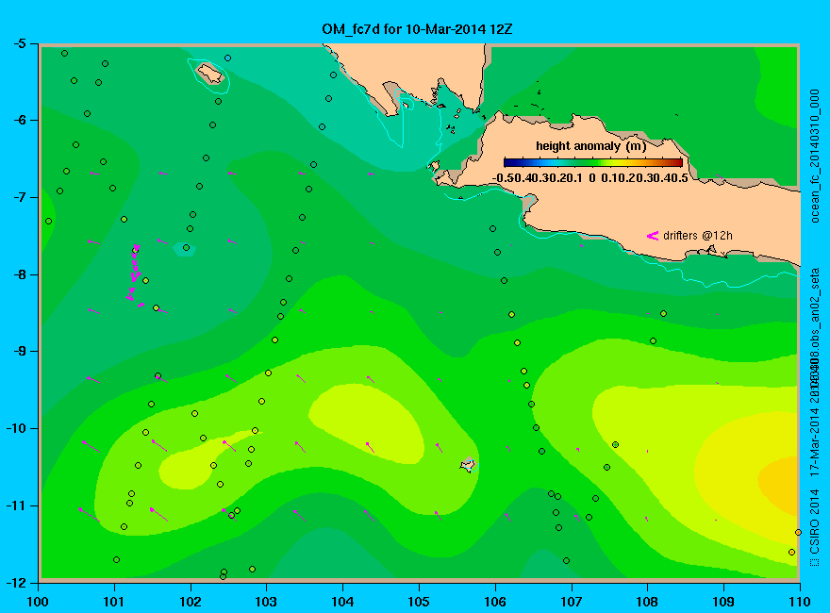Click the magenta drifter track cluster near 101.3E, 8S
The height and width of the screenshot is (613, 830).
(x=135, y=275)
